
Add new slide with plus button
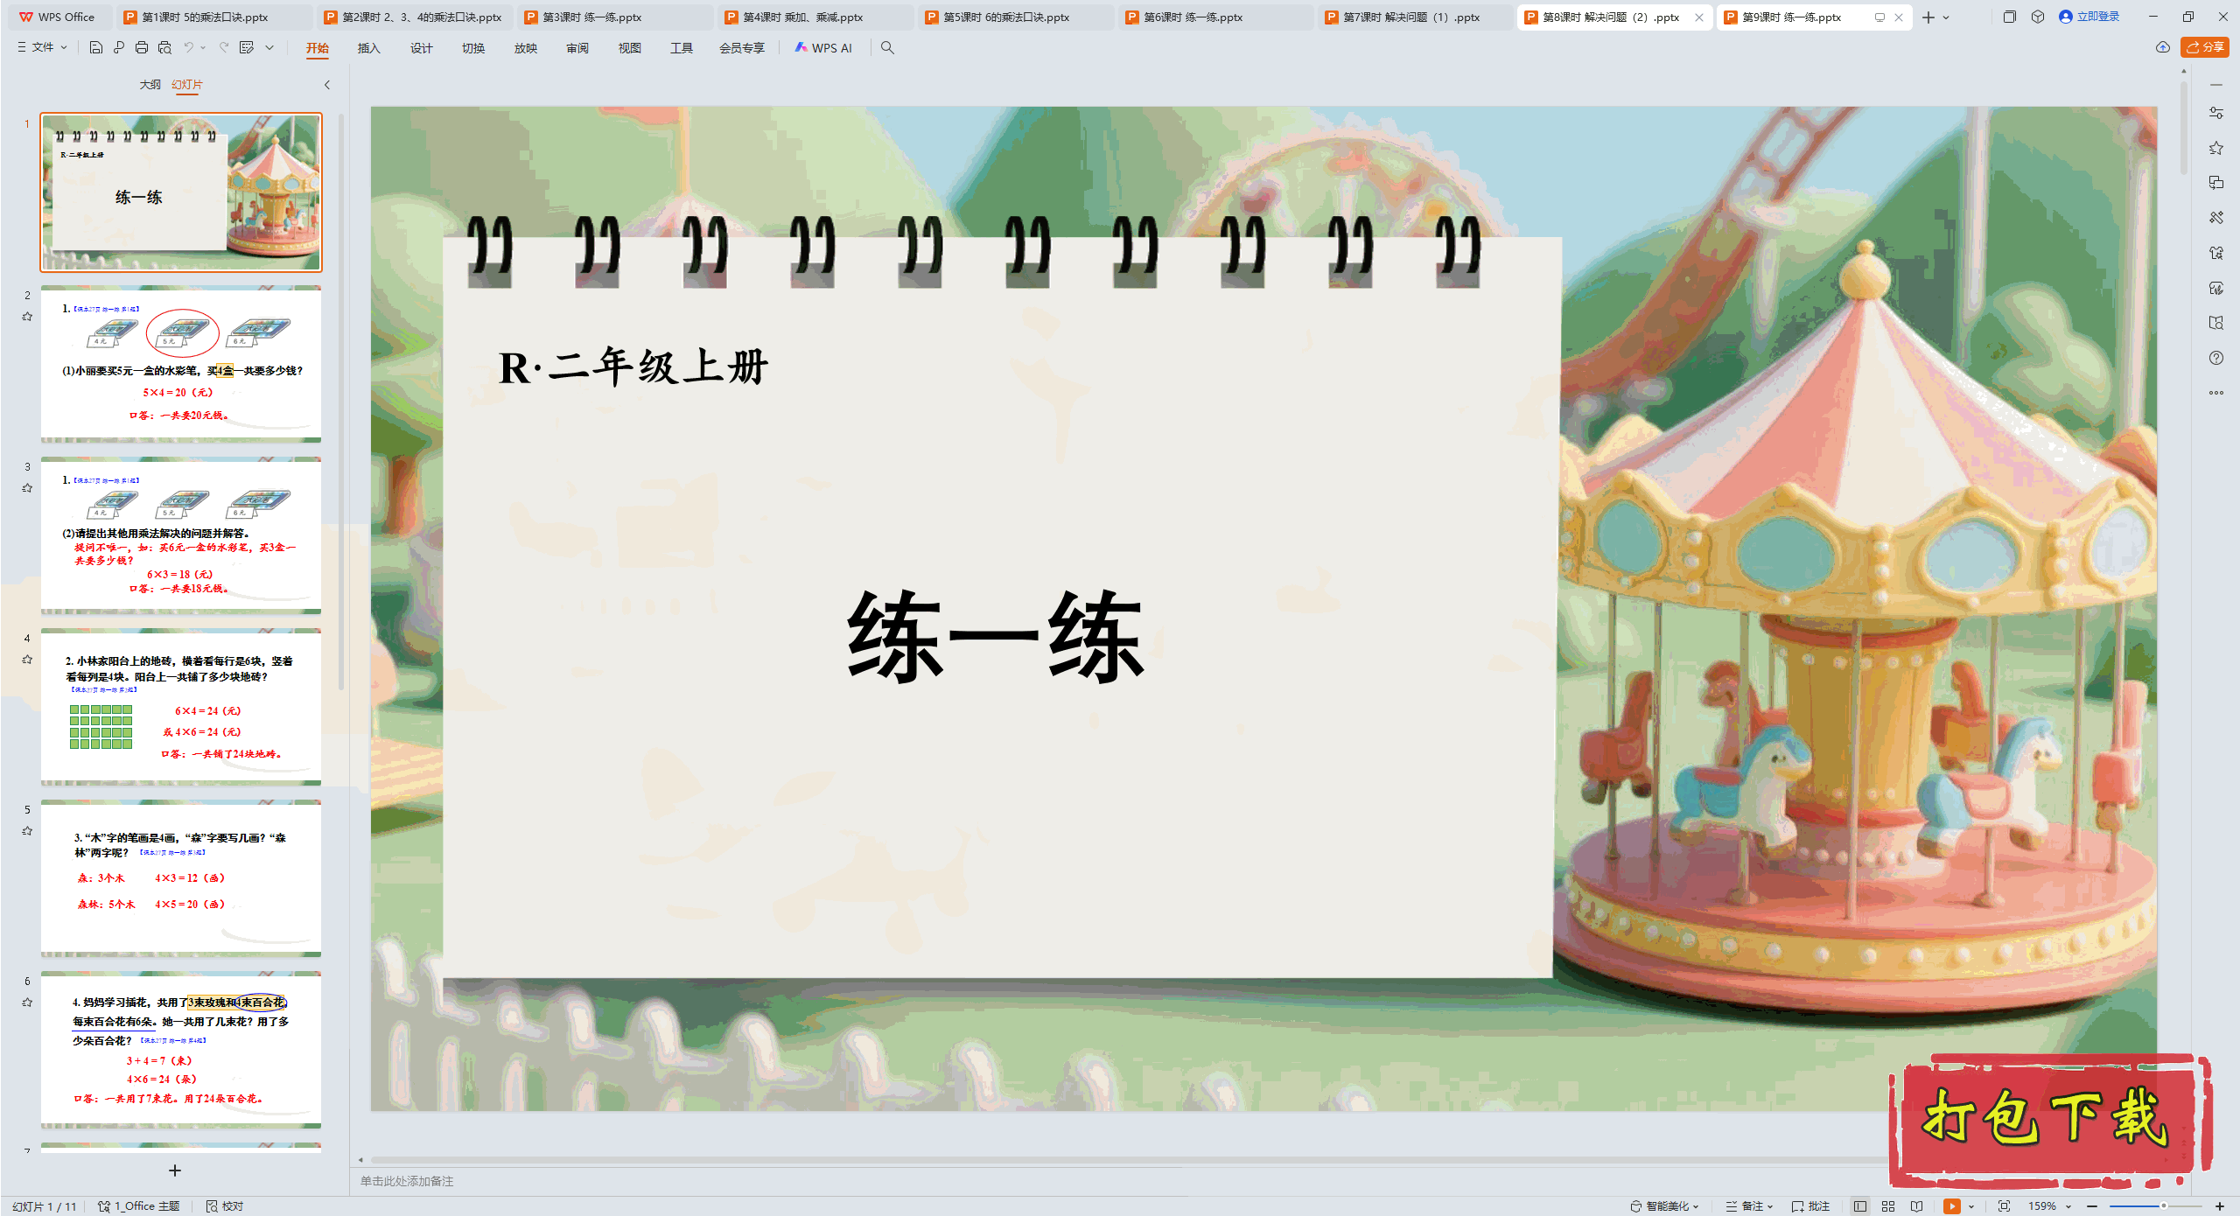(x=175, y=1171)
